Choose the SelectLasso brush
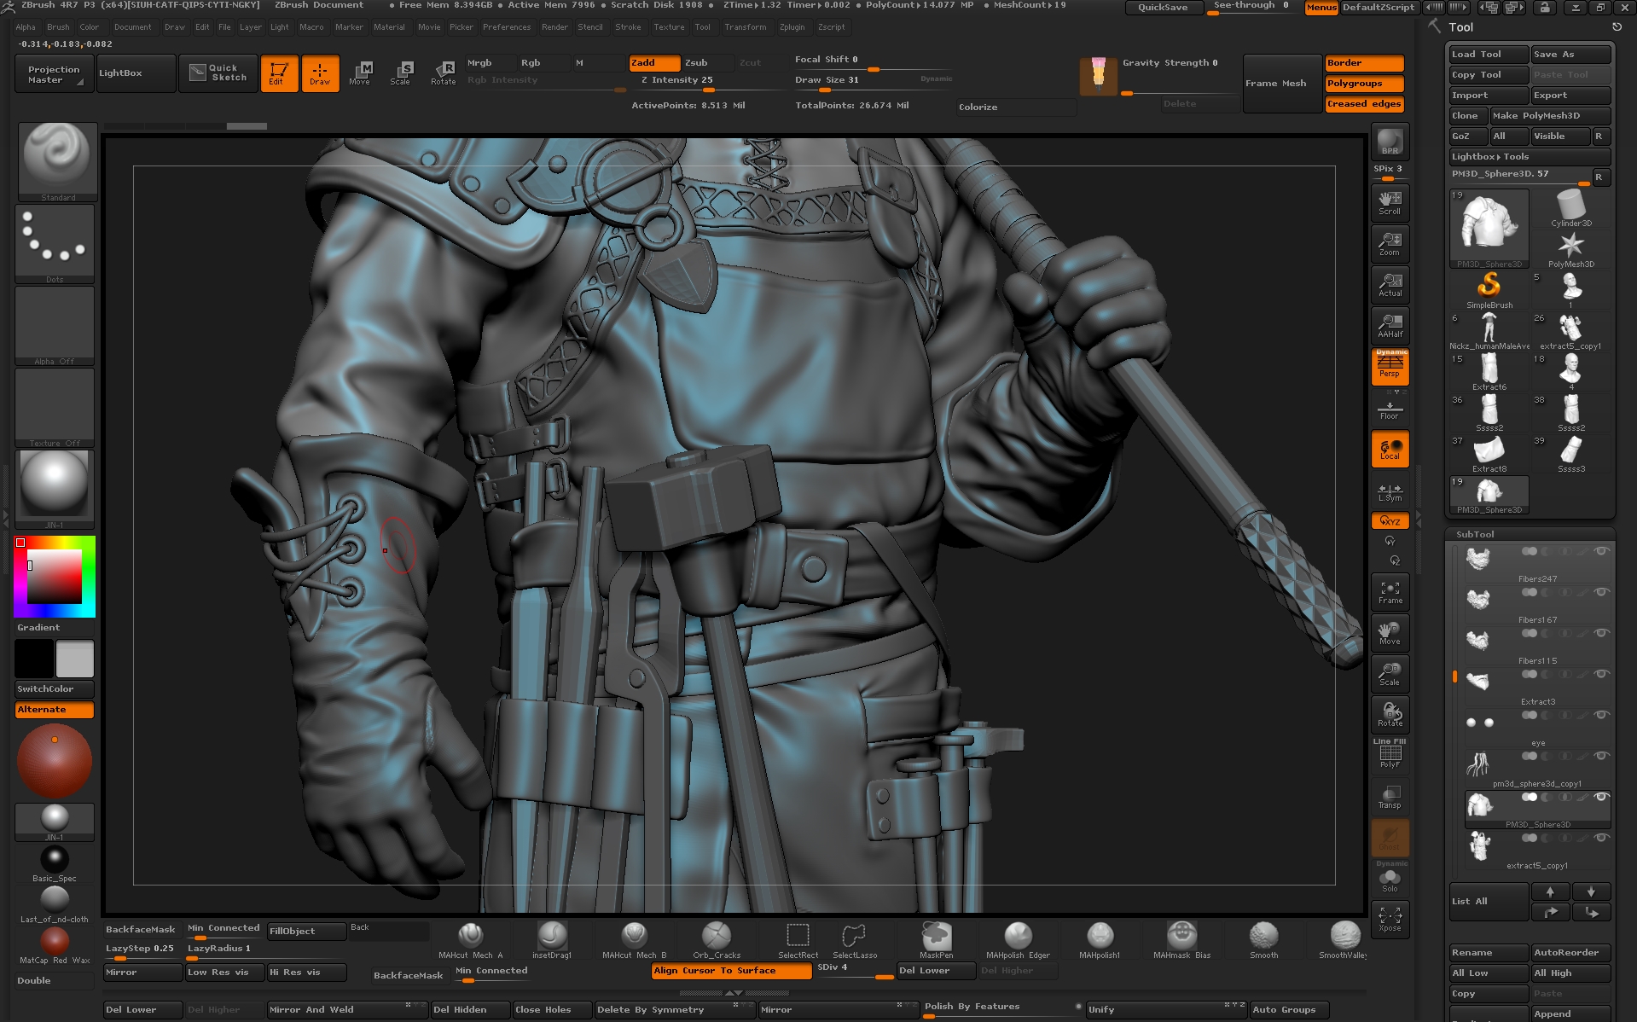 854,941
